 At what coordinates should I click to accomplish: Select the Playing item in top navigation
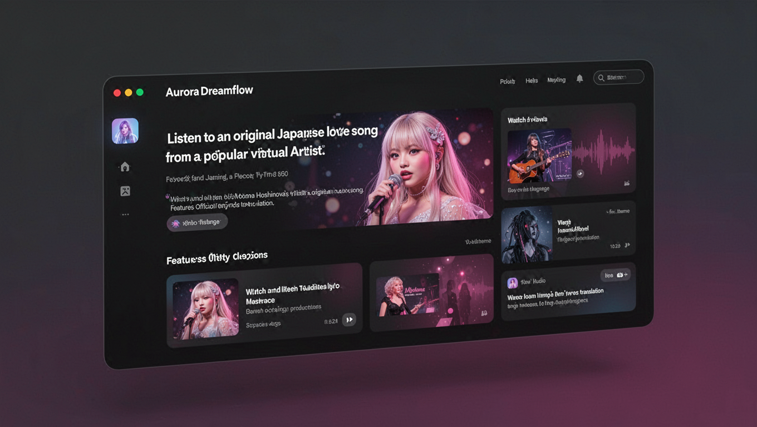556,80
